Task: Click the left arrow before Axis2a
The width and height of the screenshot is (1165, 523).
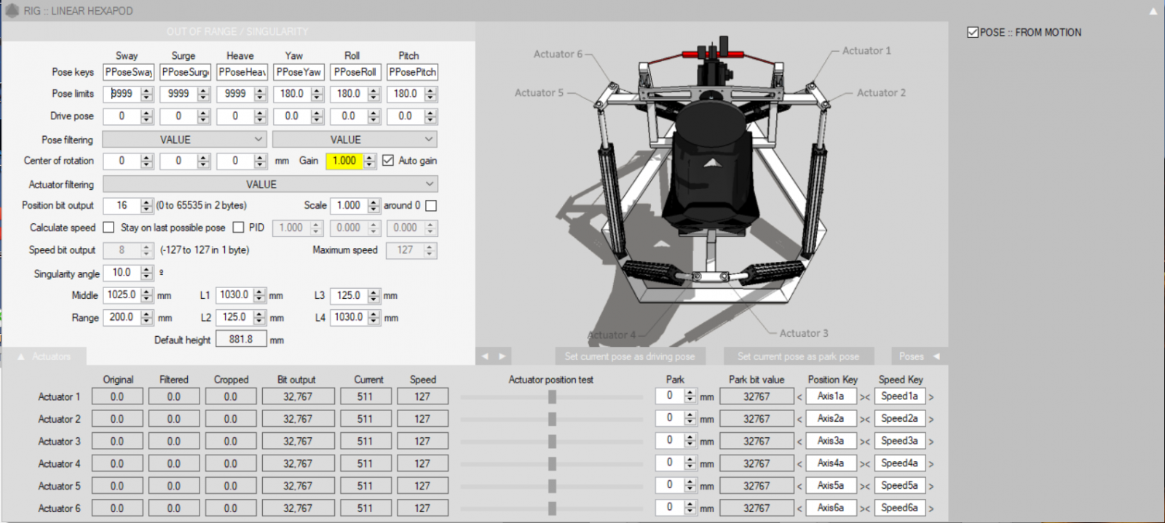Action: tap(799, 420)
